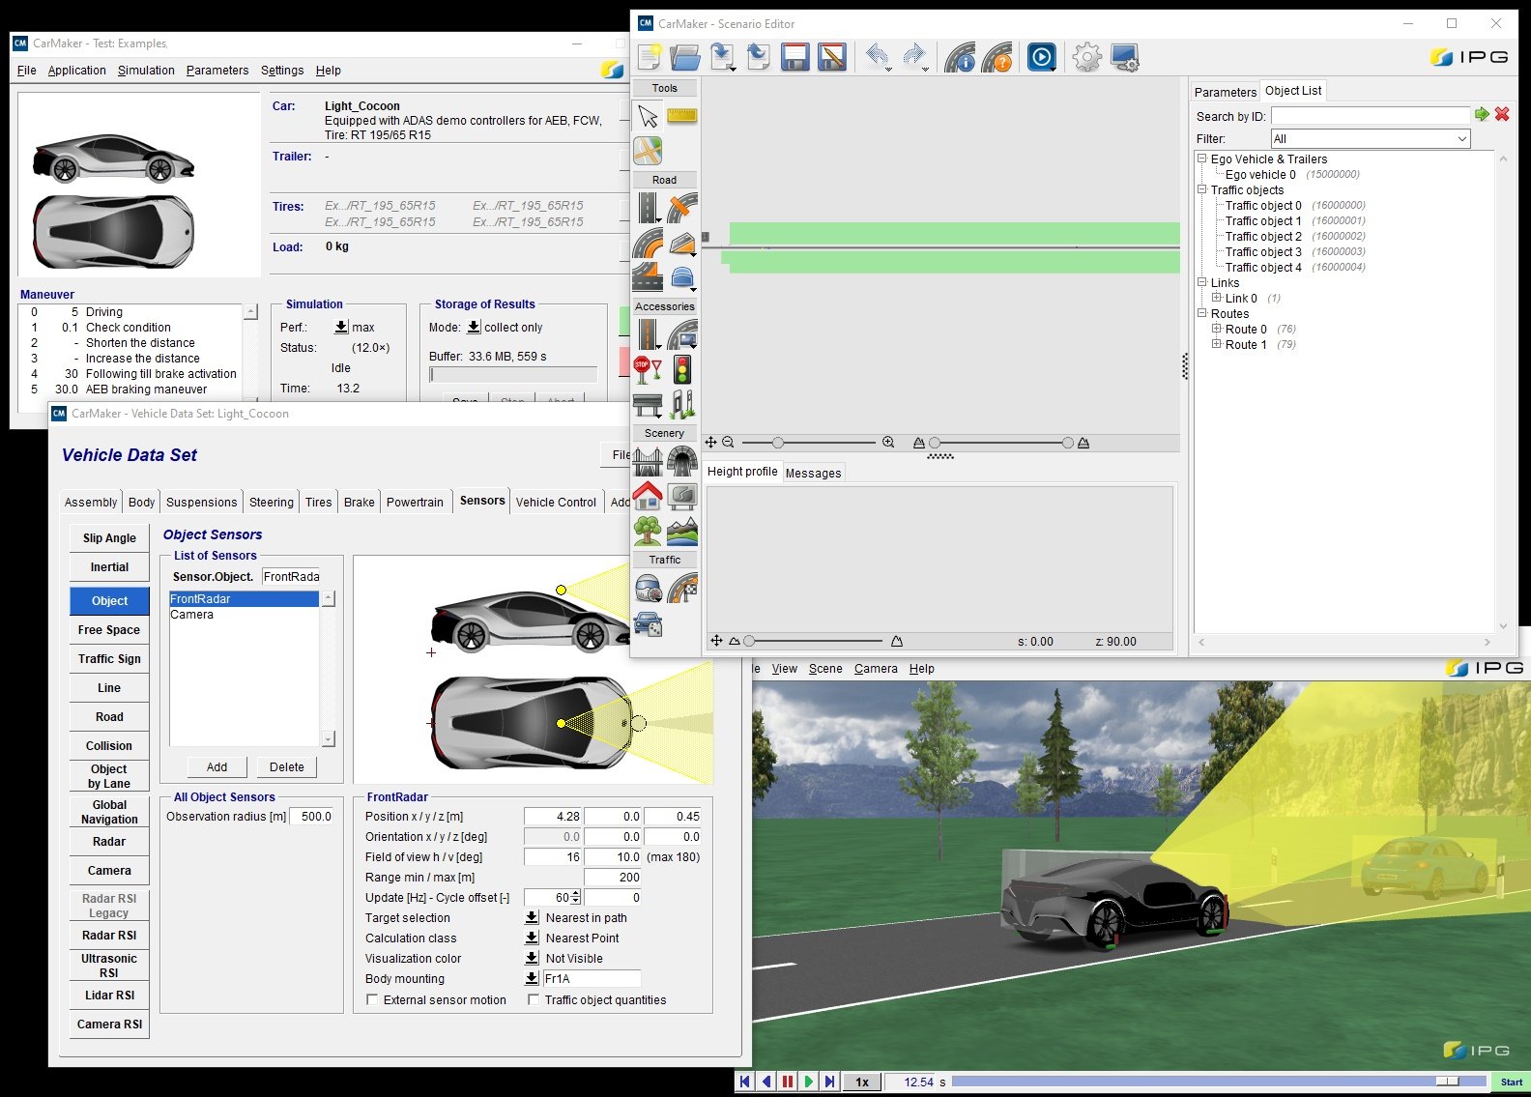
Task: Select the map crossroads tool icon
Action: pyautogui.click(x=648, y=151)
